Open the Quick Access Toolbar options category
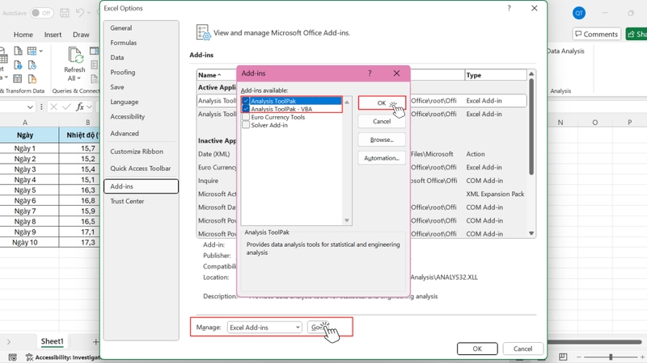The image size is (647, 363). click(141, 169)
